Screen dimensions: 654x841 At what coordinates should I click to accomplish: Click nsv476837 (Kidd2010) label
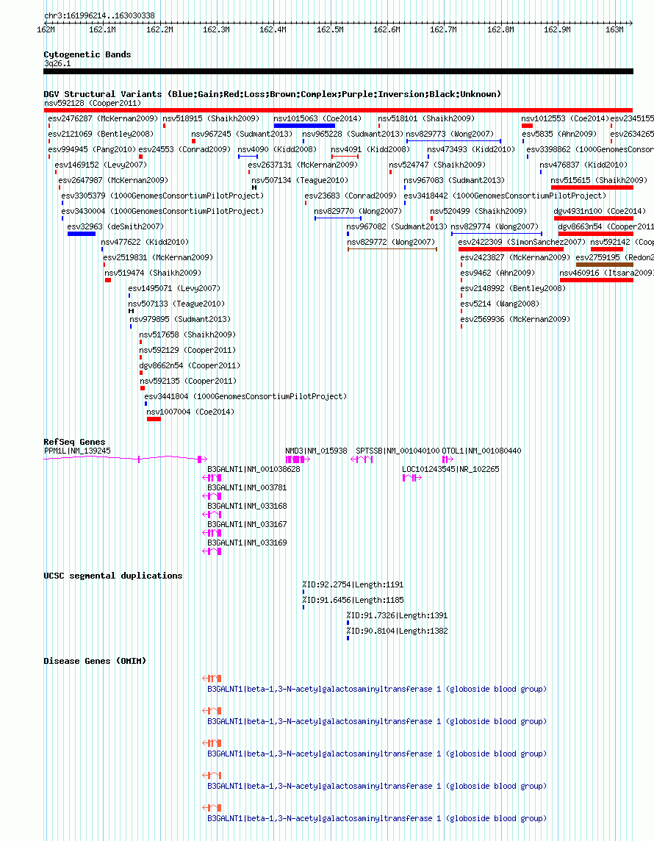coord(583,165)
